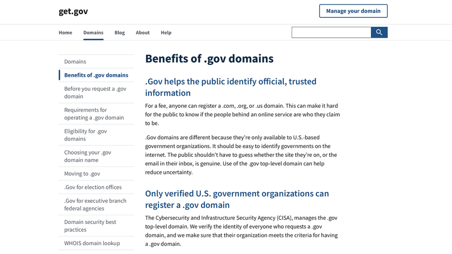Viewport: 452px width, 254px height.
Task: Click paragraph starting The Cybersecurity and Infrastructure
Action: [241, 231]
